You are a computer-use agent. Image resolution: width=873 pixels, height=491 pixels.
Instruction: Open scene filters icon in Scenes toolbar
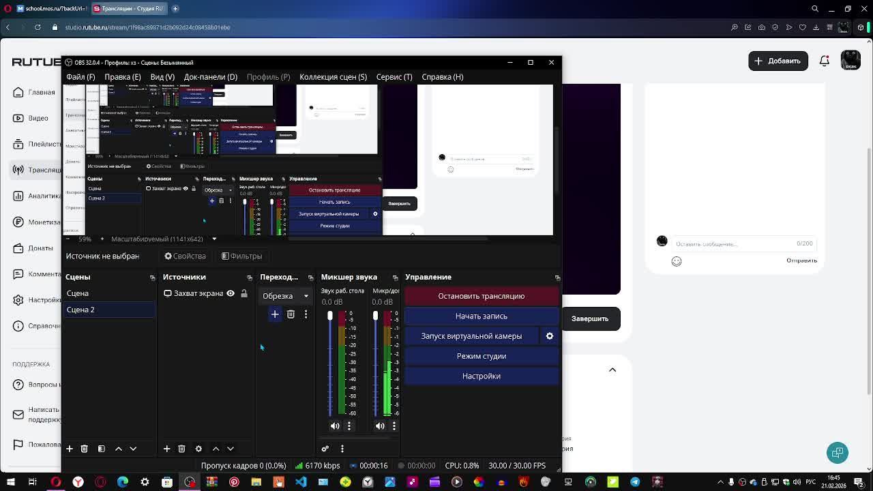coord(101,449)
